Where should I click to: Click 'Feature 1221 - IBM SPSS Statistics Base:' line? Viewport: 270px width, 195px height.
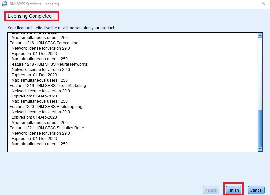pos(47,128)
